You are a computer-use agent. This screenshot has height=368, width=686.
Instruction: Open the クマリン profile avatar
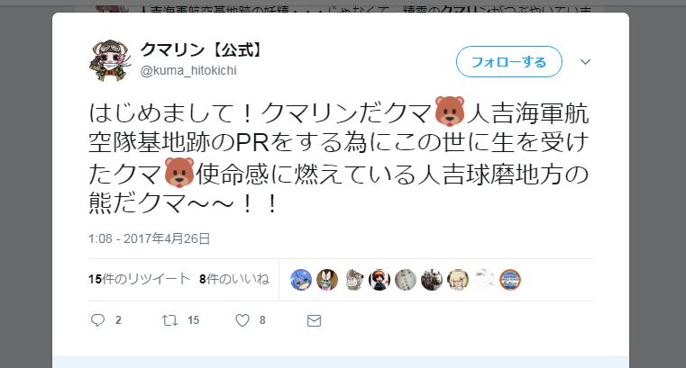tap(110, 60)
